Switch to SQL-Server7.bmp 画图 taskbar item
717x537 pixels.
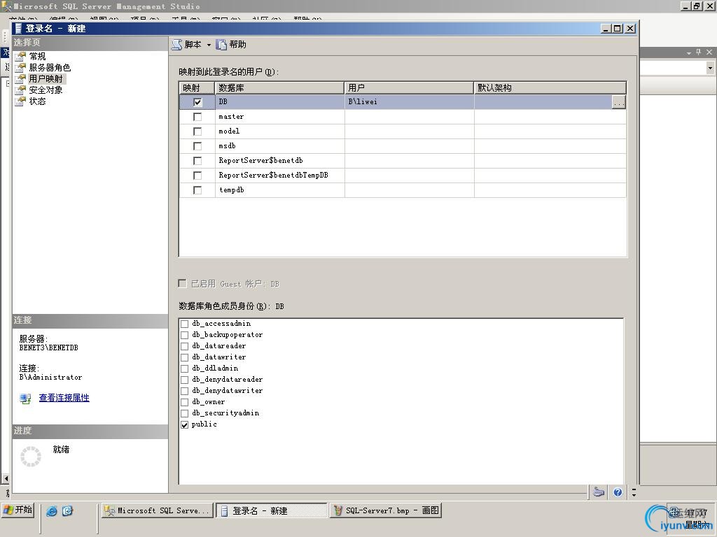[386, 510]
